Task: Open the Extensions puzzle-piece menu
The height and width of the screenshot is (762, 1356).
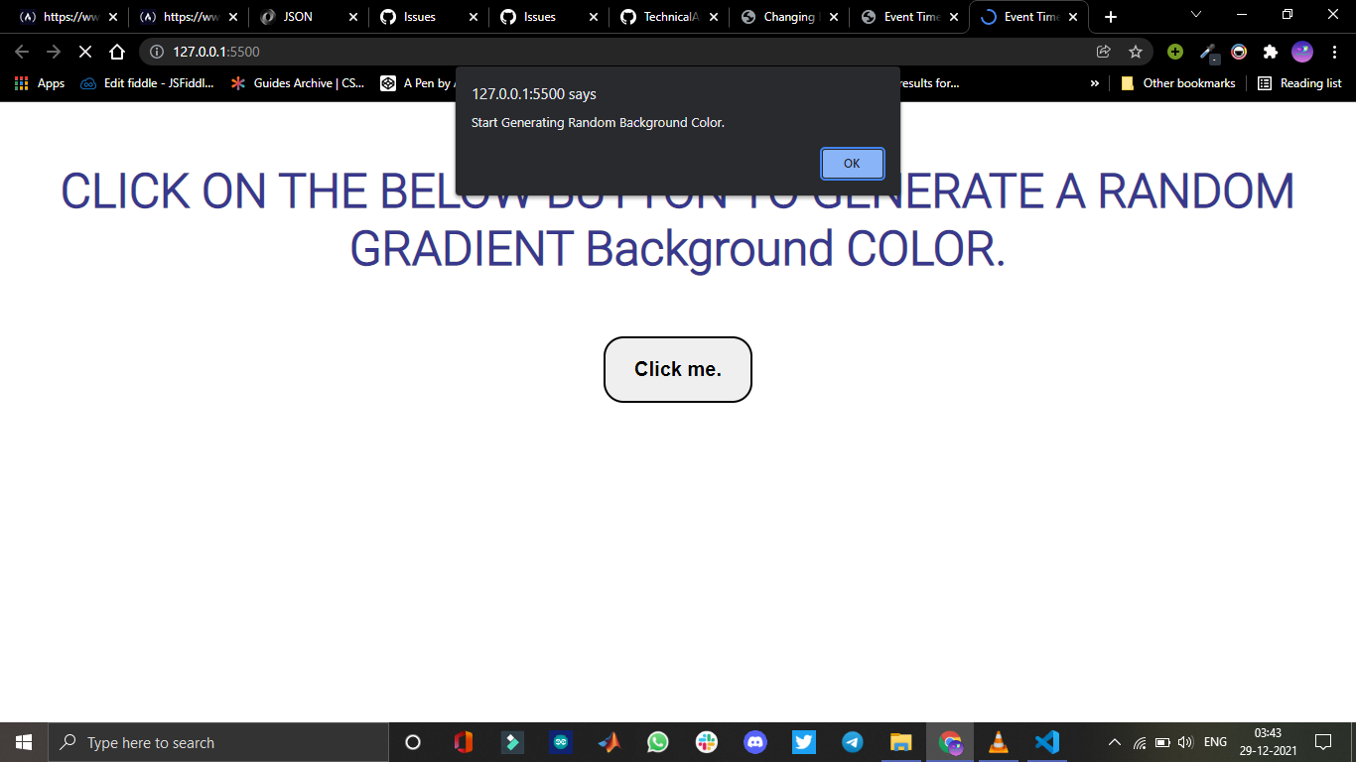Action: pos(1270,52)
